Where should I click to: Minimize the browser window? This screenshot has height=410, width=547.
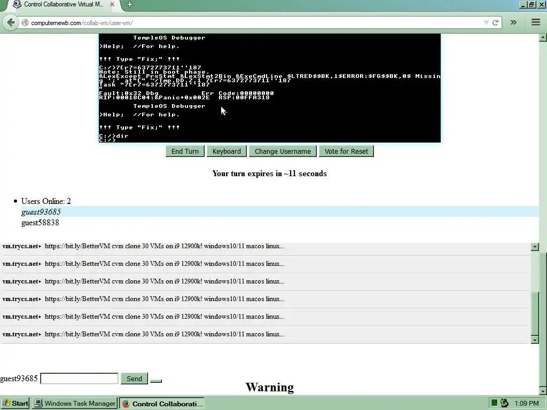tap(522, 4)
